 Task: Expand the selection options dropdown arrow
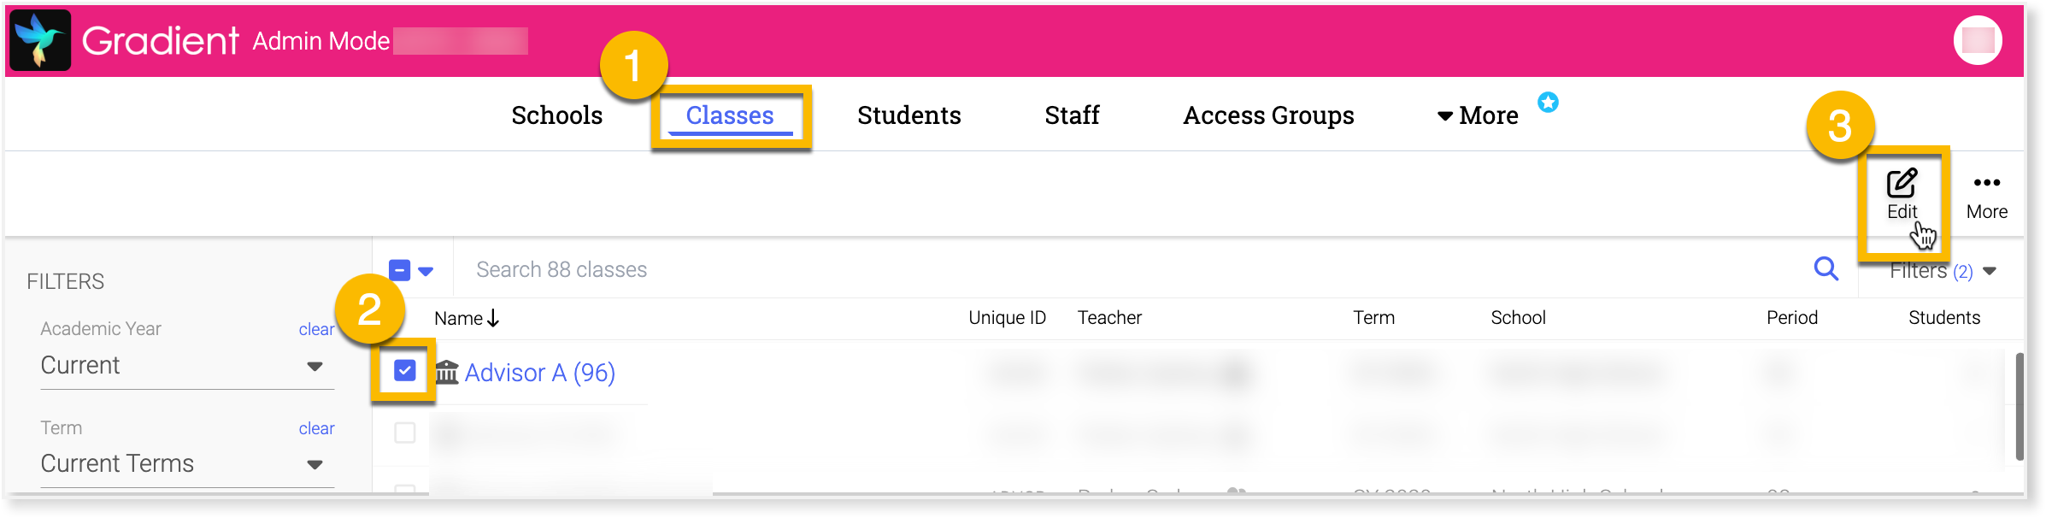click(x=425, y=269)
